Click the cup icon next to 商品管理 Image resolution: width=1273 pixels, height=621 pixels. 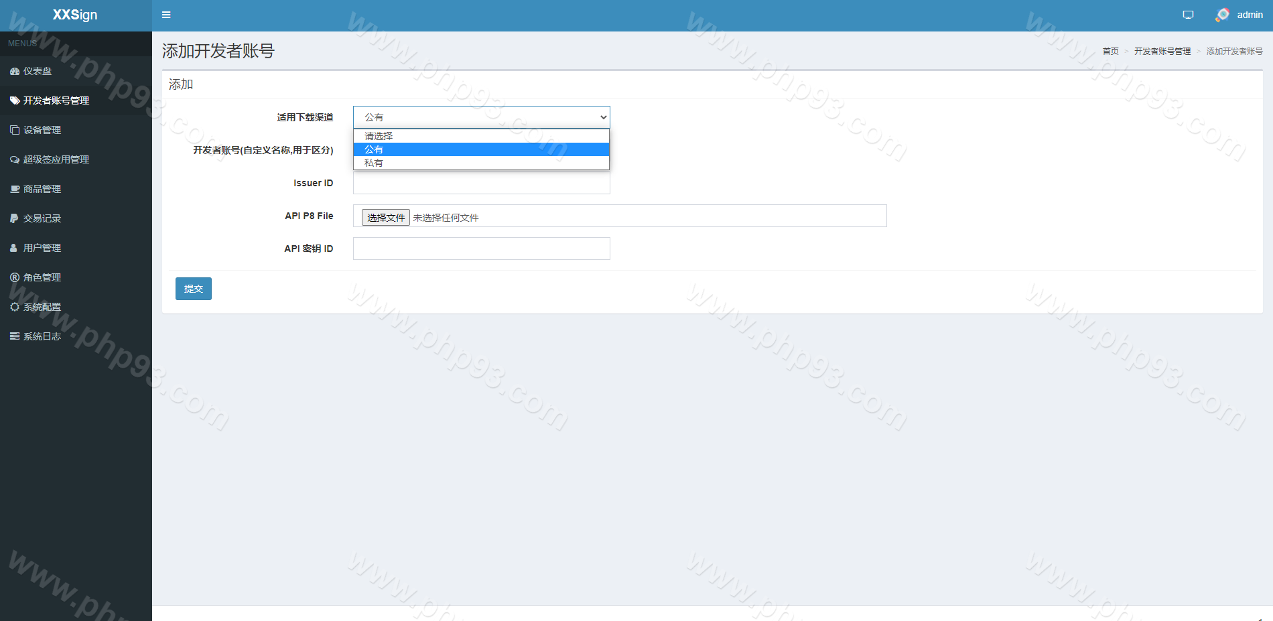[14, 189]
